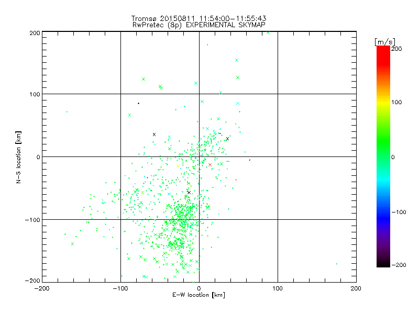Click the -100 tick label on E-W axis
Viewport: 419px width, 314px height.
(x=120, y=288)
